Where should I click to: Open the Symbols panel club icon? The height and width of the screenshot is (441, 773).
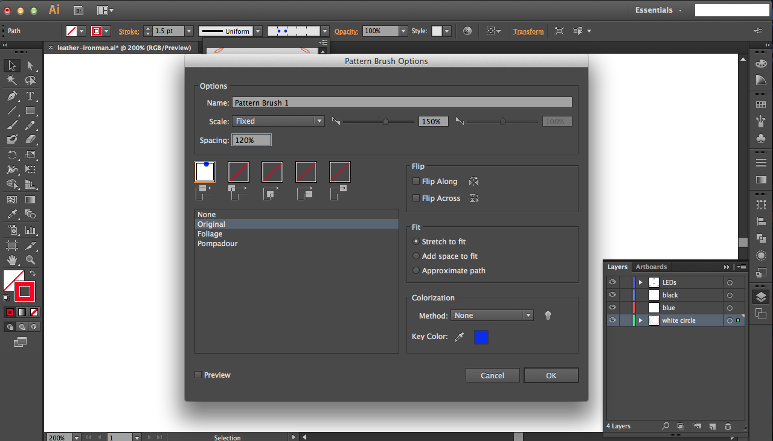click(761, 138)
